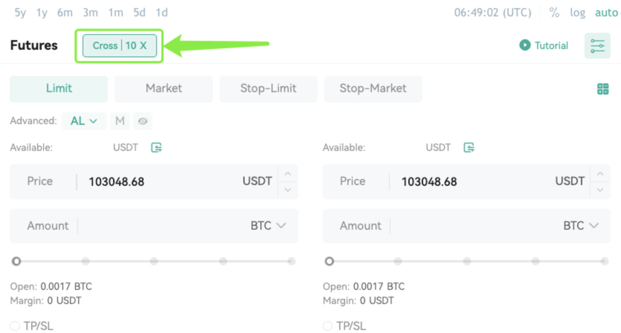Open left Amount BTC unit dropdown

pyautogui.click(x=268, y=226)
